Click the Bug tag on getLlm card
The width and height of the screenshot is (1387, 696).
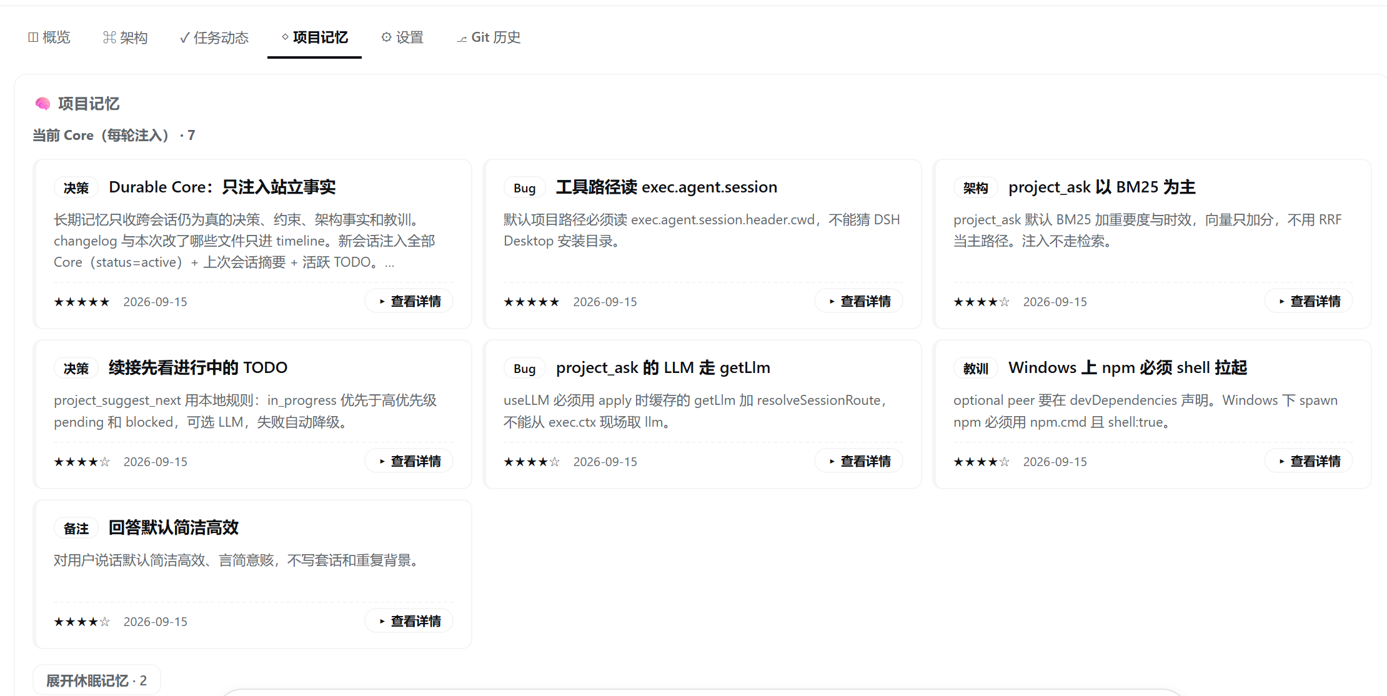(x=525, y=369)
